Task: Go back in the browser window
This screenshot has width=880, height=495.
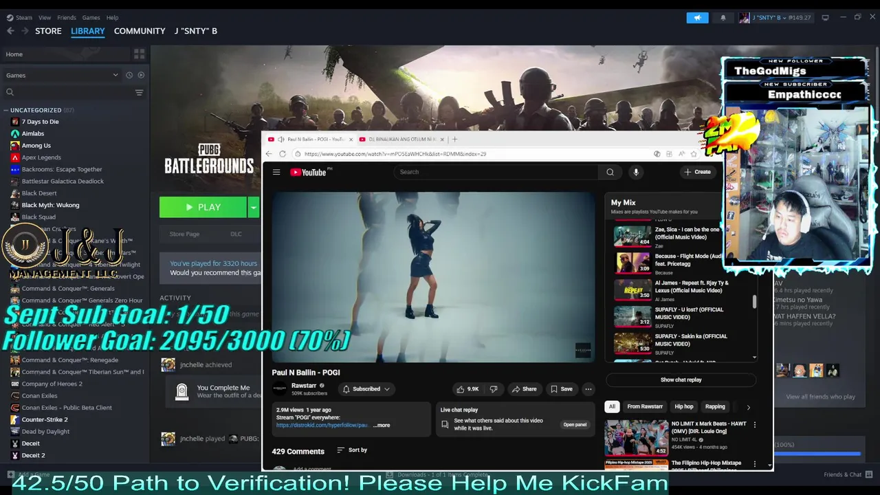Action: 269,154
